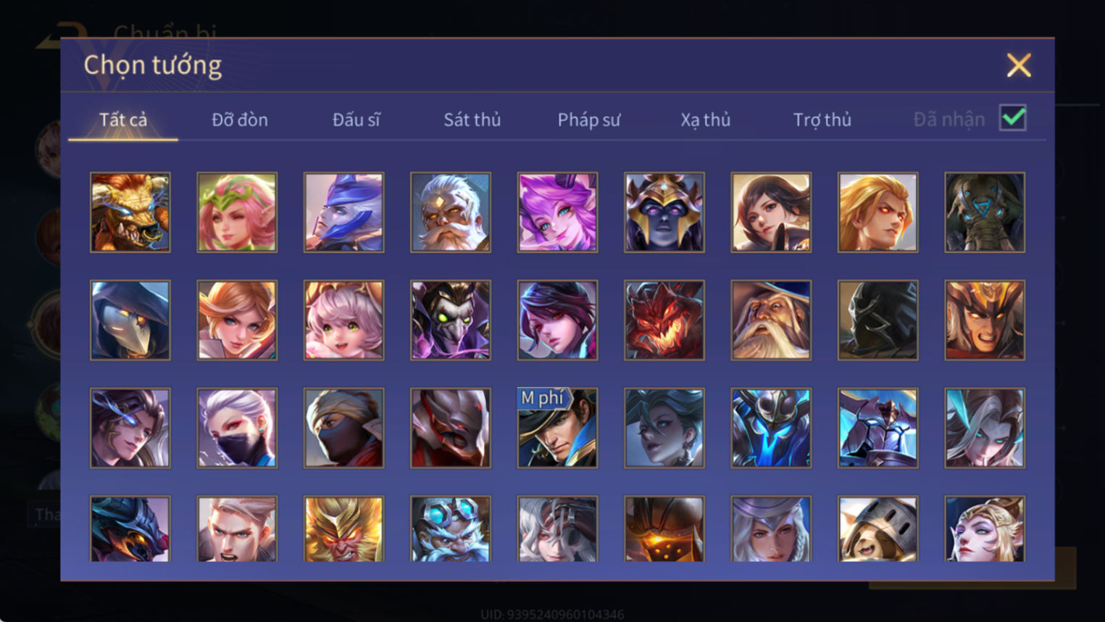
Task: Choose the golden monkey king hero
Action: point(344,529)
